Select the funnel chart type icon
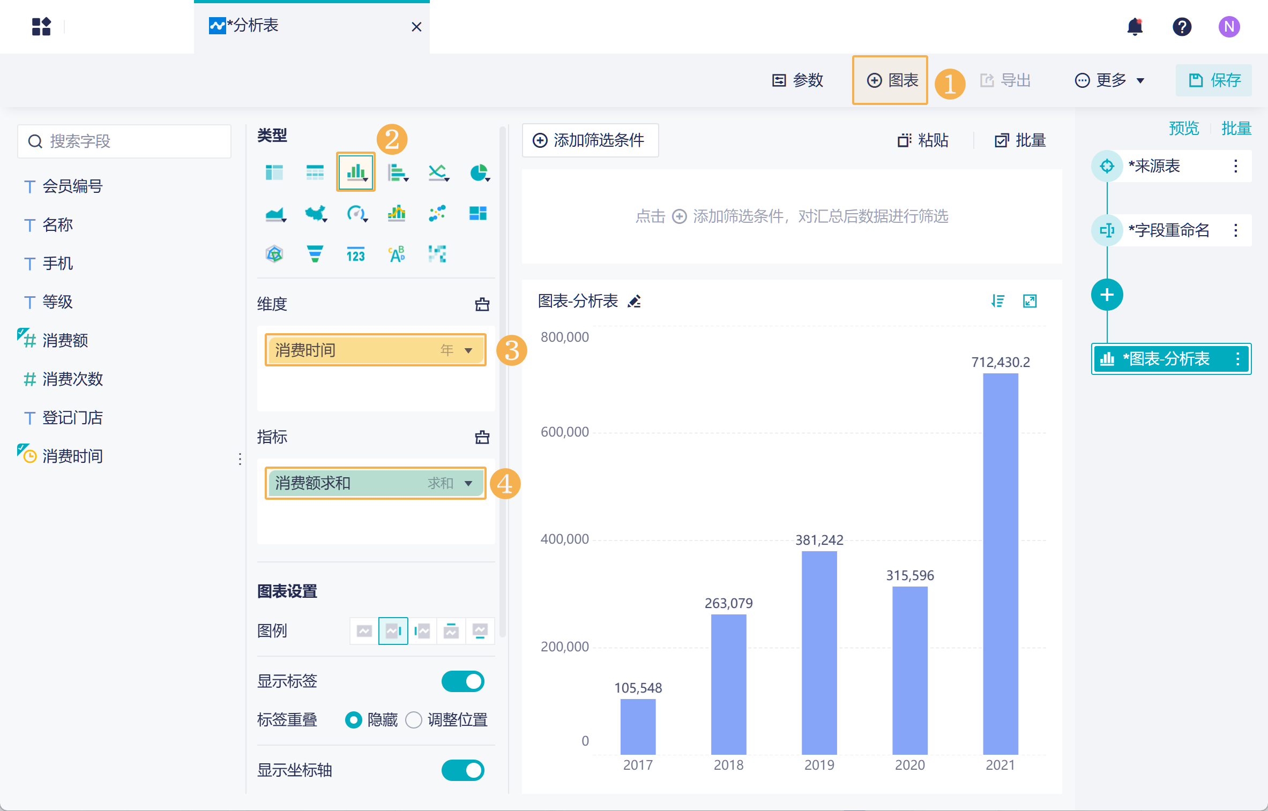The width and height of the screenshot is (1268, 811). pyautogui.click(x=315, y=254)
